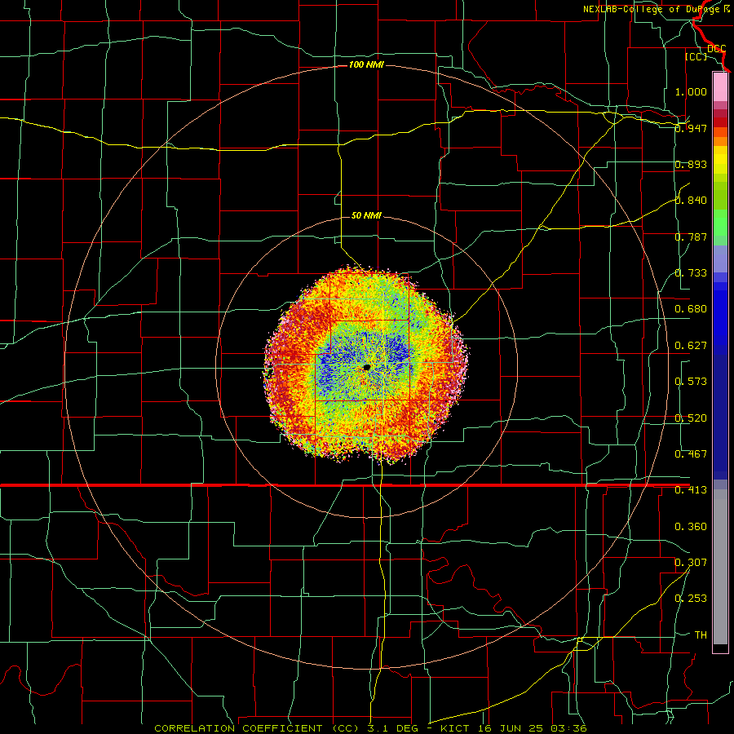Select the 0.680 legend value
Screen dimensions: 734x734
(691, 309)
